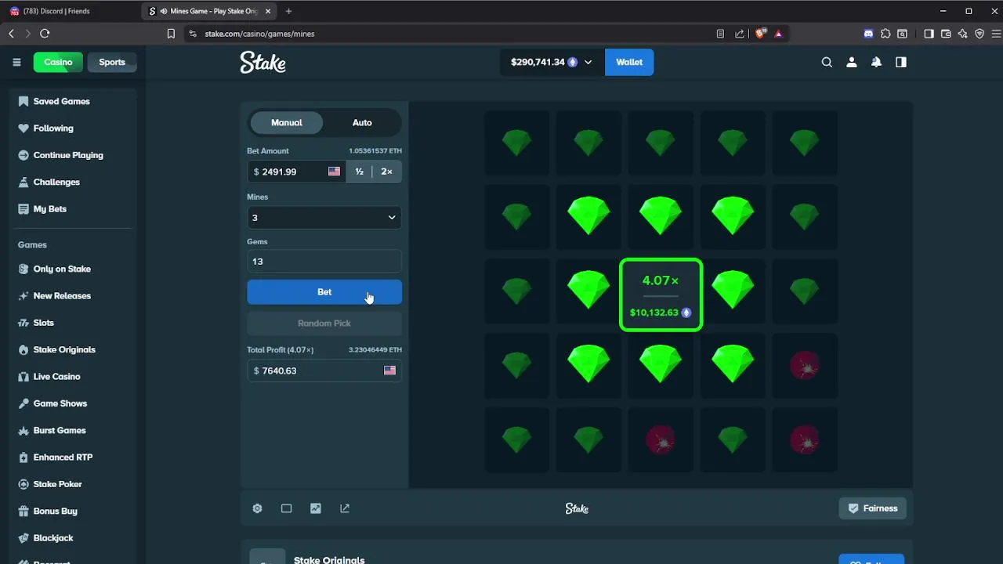Open Only on Stake games

(62, 269)
